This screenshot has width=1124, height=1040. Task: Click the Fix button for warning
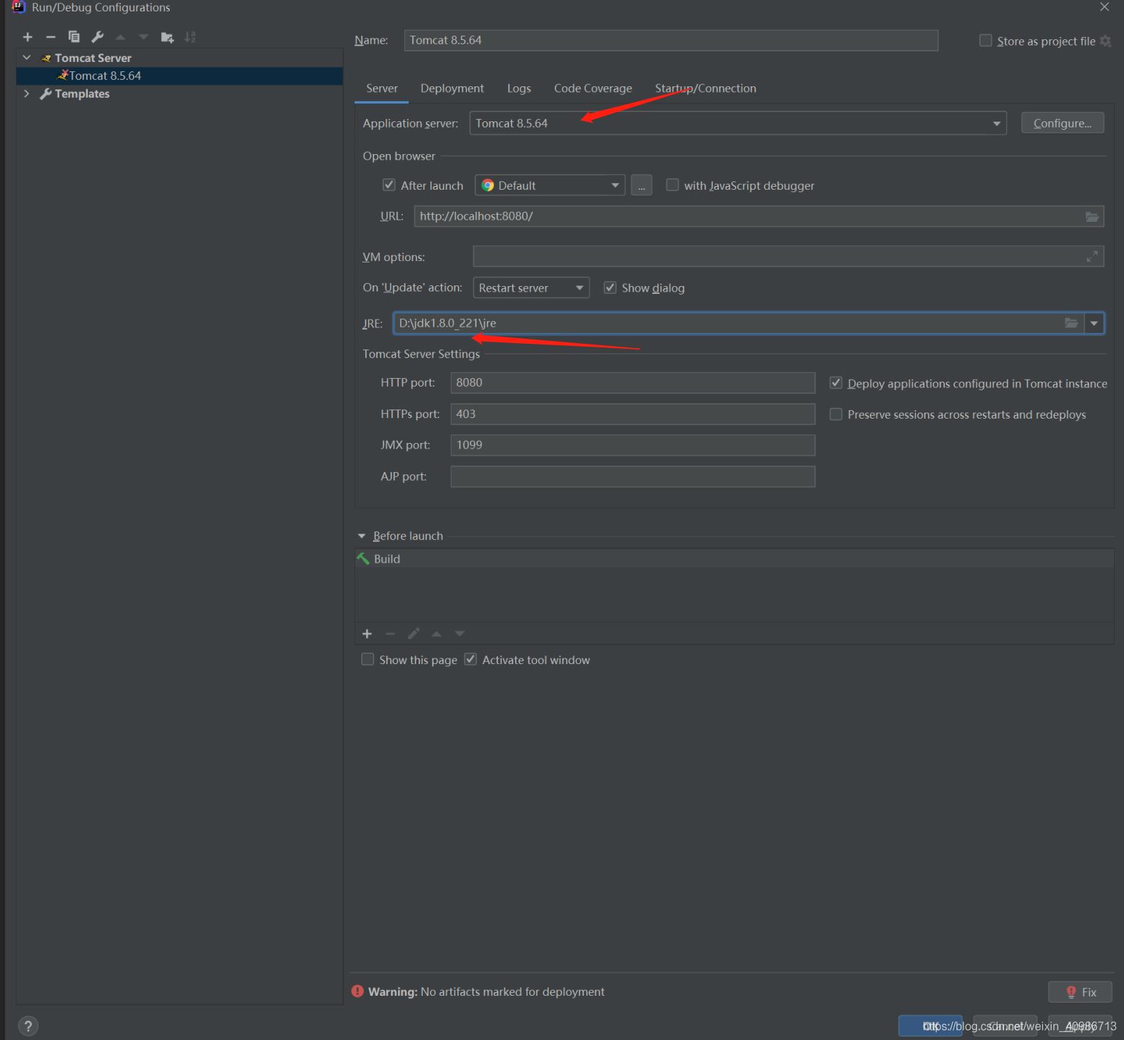1080,992
